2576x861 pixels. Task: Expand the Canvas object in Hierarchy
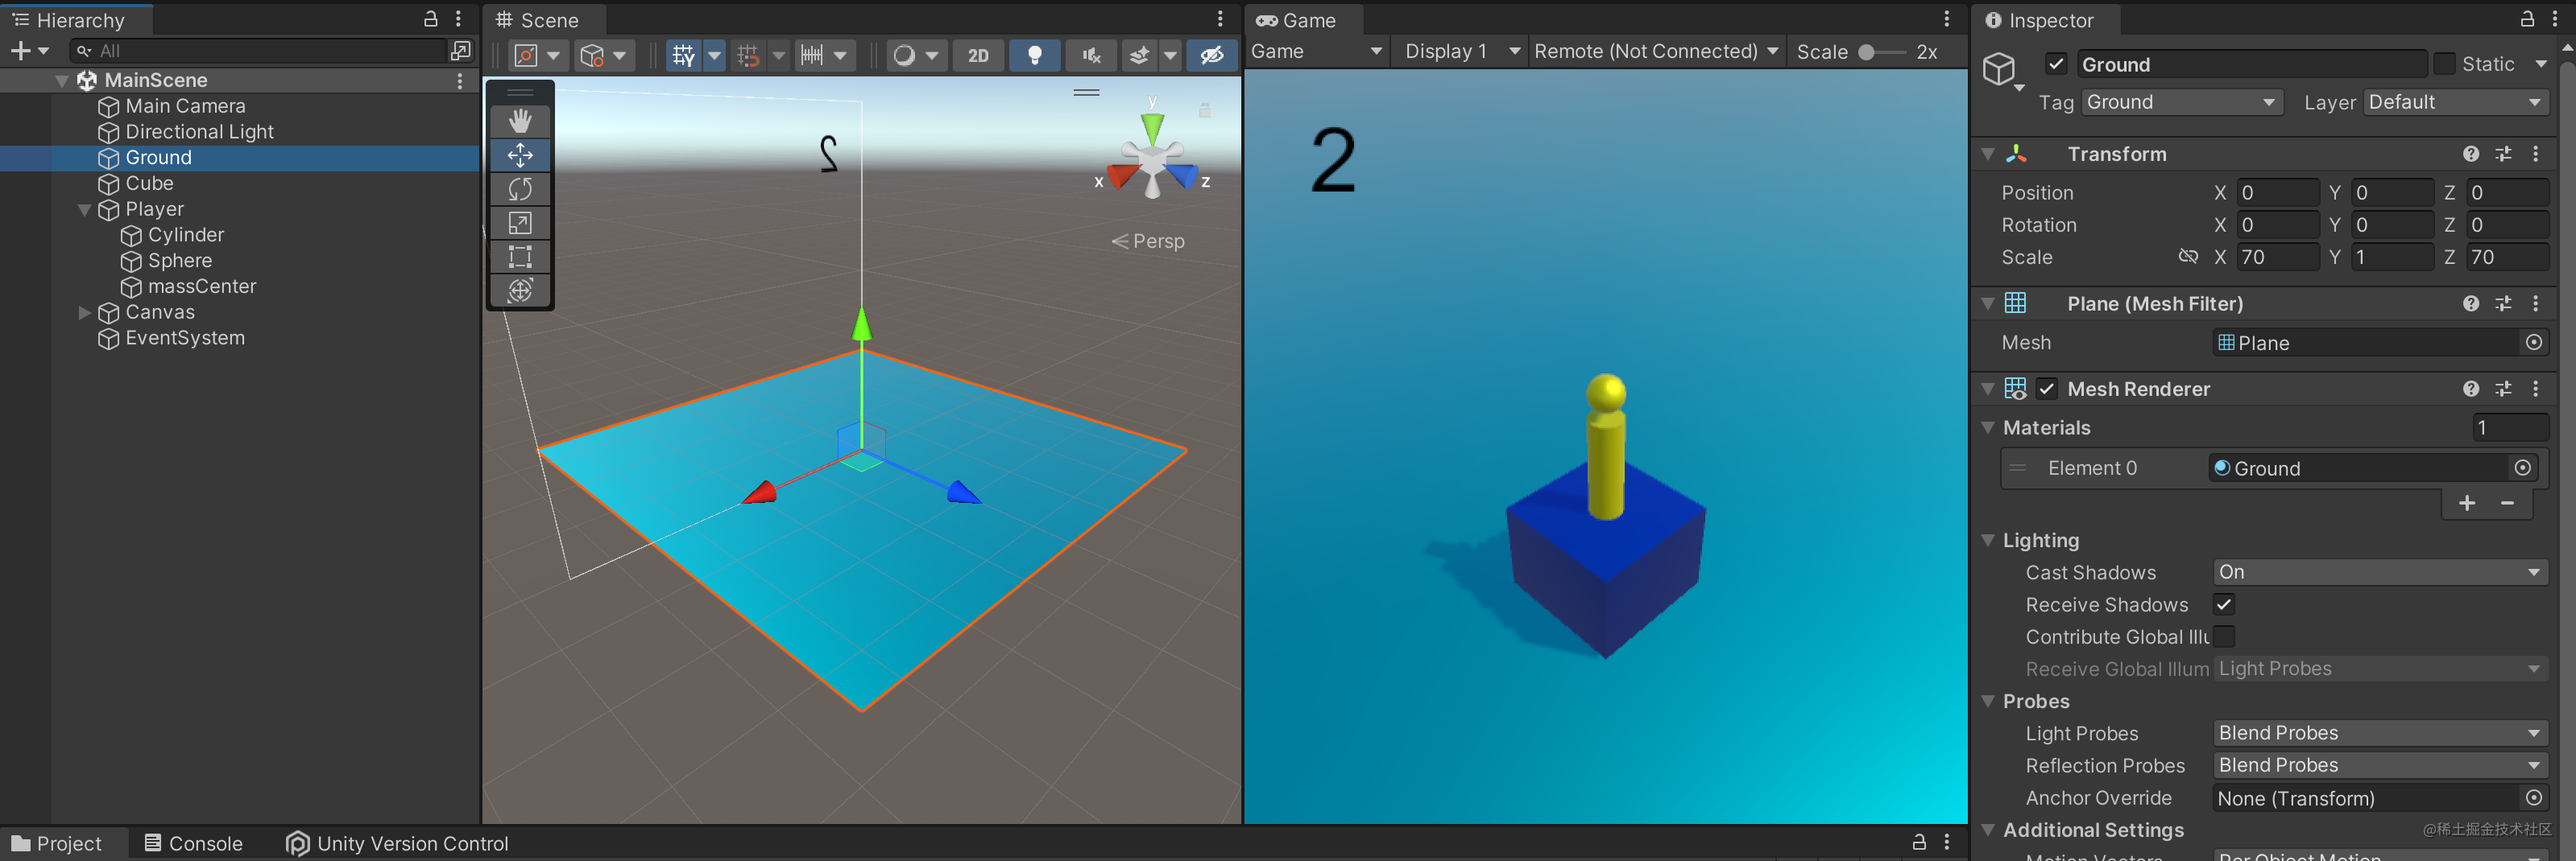(x=85, y=313)
